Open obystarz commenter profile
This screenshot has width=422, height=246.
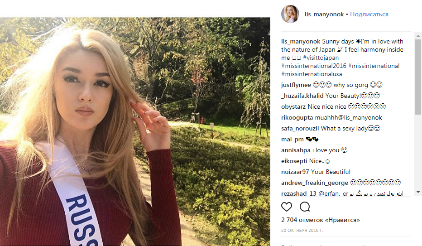point(293,107)
